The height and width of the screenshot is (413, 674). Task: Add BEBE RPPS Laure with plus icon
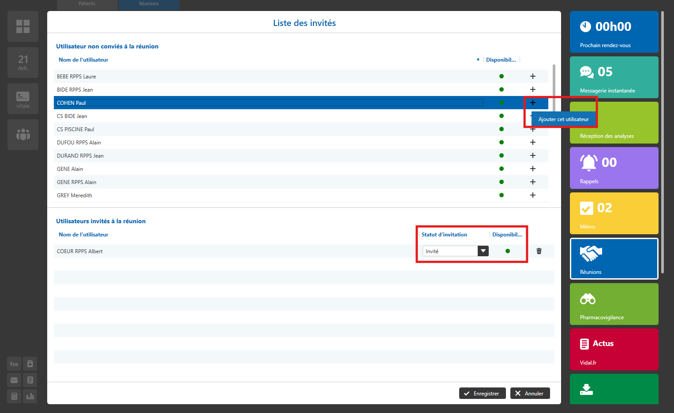[532, 76]
